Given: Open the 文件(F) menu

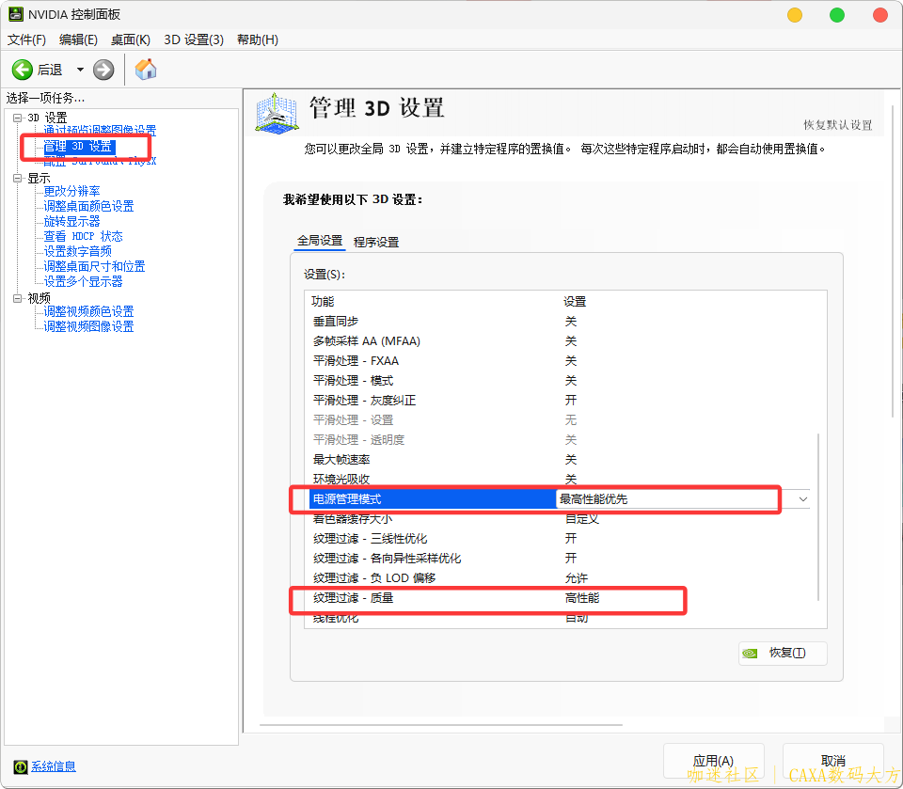Looking at the screenshot, I should pos(26,39).
